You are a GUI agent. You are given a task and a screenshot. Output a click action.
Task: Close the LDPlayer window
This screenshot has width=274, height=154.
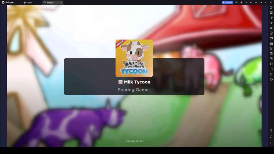266,2
